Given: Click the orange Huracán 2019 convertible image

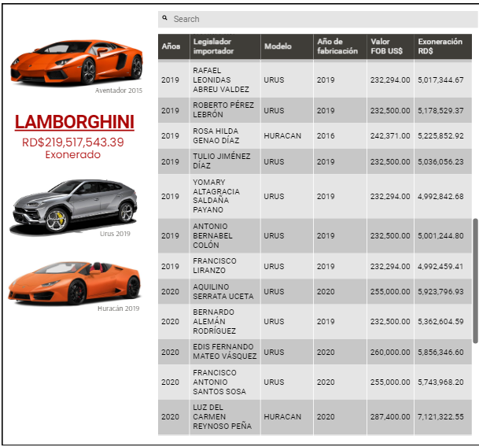Looking at the screenshot, I should 74,283.
